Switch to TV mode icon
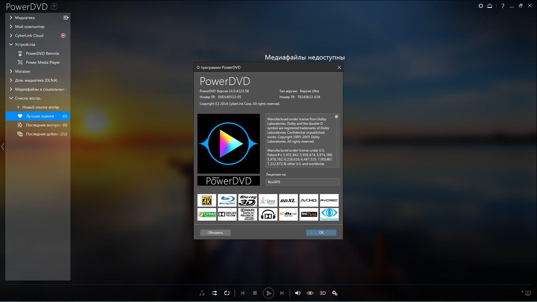The width and height of the screenshot is (537, 302). [x=490, y=6]
